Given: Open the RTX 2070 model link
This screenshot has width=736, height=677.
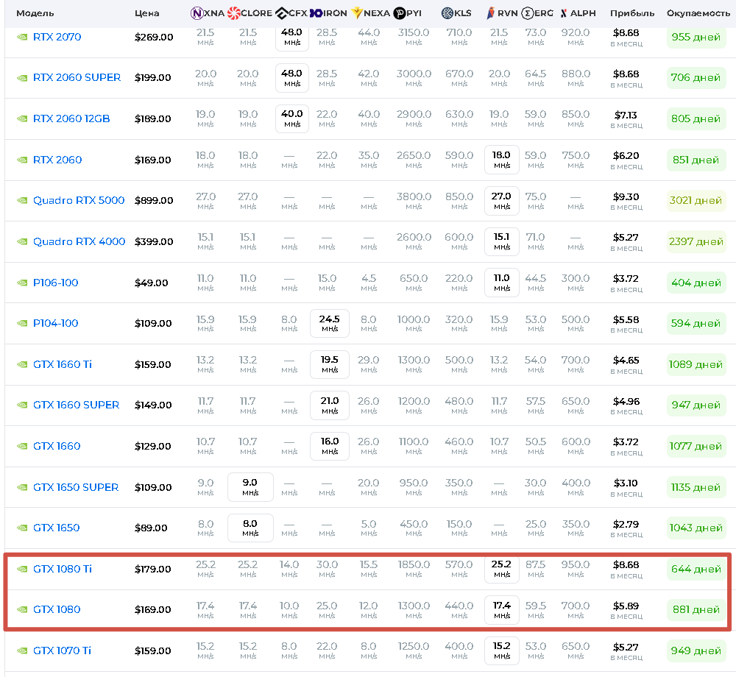Looking at the screenshot, I should pos(57,37).
